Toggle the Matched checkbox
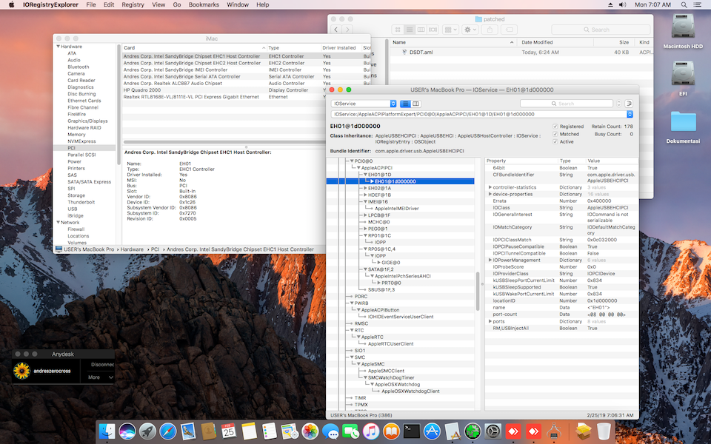This screenshot has width=711, height=444. point(555,134)
